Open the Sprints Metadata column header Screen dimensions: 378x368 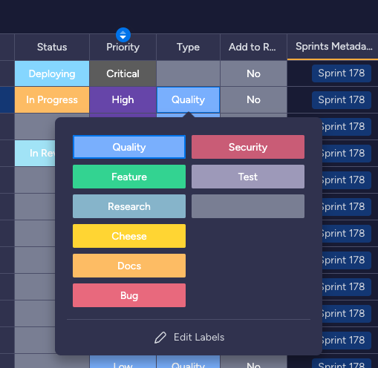[333, 47]
